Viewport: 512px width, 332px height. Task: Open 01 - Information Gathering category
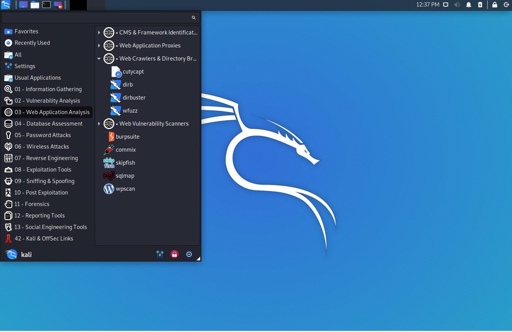(x=47, y=89)
